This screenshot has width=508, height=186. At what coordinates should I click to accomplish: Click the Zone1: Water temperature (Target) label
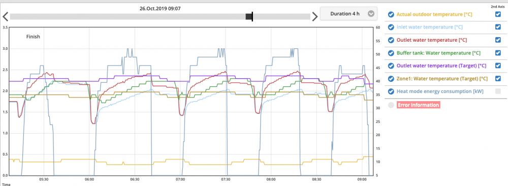click(x=442, y=78)
